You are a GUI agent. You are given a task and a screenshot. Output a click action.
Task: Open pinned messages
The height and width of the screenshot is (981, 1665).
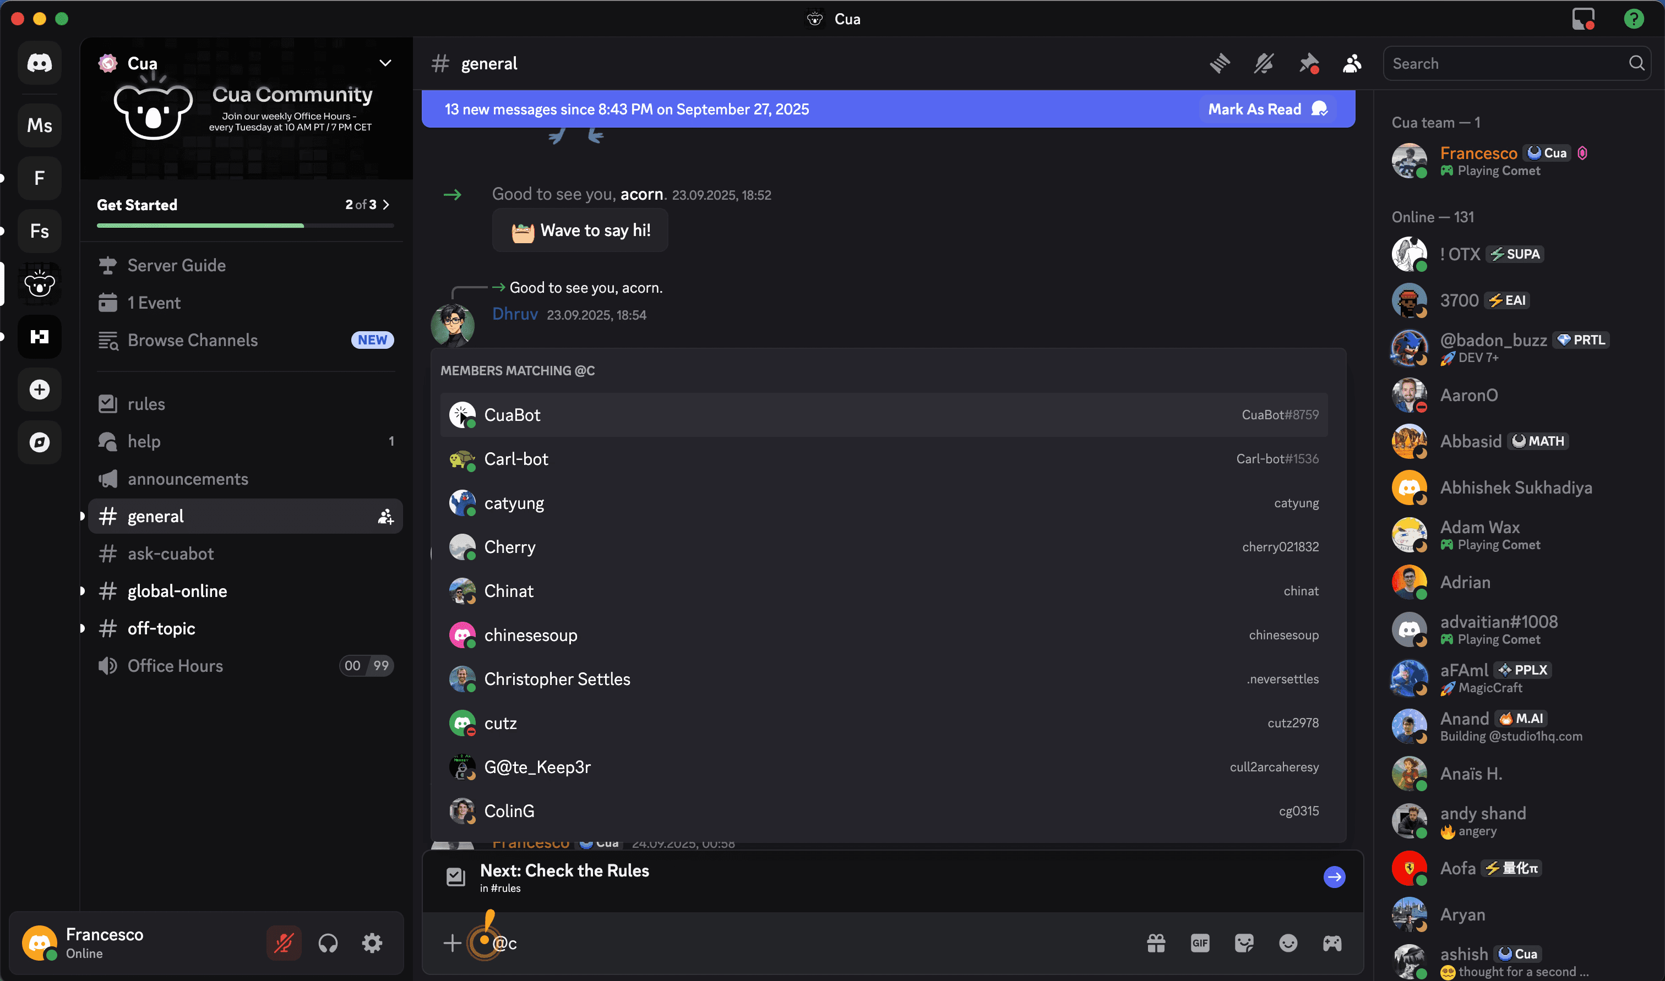(x=1308, y=63)
